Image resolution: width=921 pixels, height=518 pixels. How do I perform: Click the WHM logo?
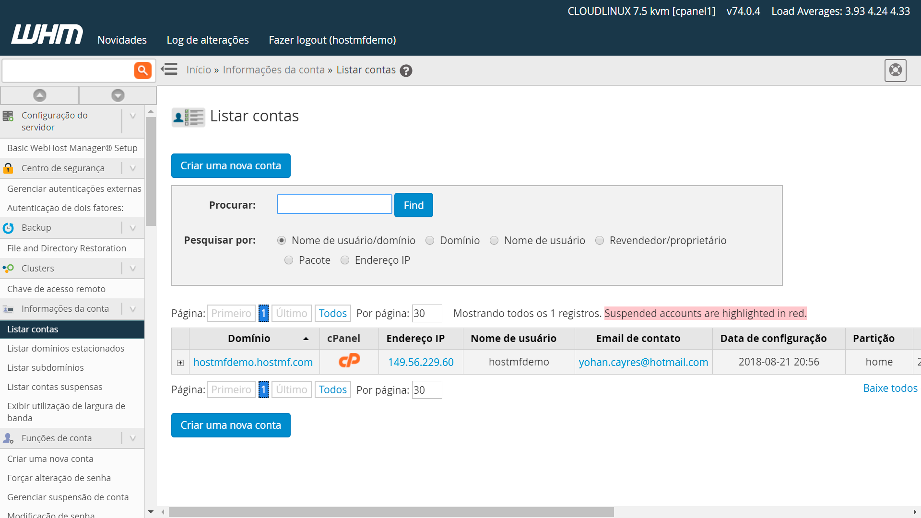47,34
